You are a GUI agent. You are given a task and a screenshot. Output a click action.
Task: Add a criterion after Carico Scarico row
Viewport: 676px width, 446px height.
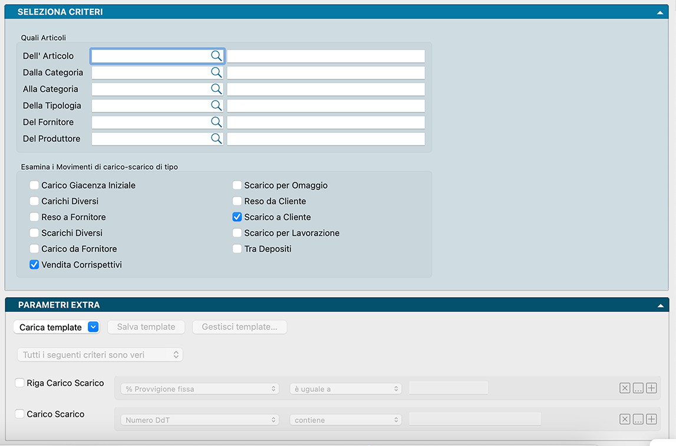651,419
